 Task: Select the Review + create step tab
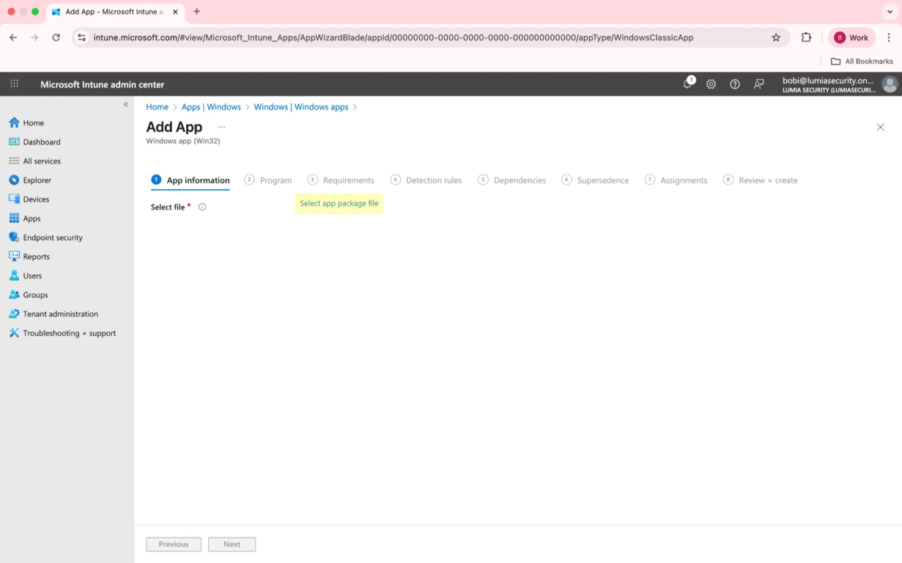pyautogui.click(x=761, y=180)
